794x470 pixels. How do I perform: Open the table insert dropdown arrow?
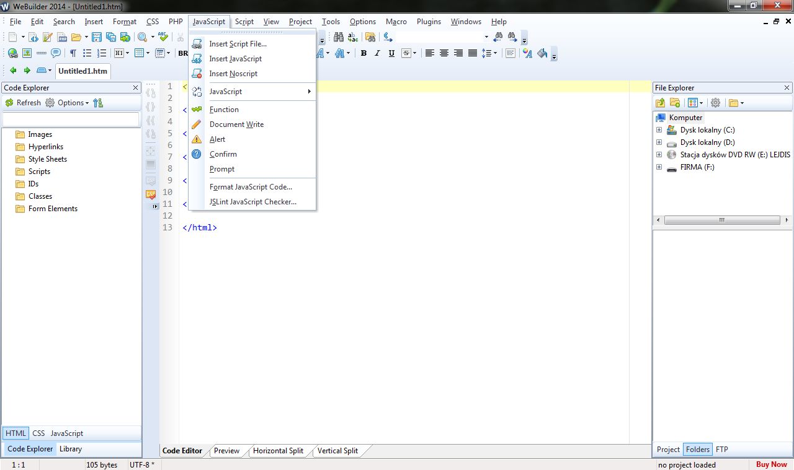148,53
